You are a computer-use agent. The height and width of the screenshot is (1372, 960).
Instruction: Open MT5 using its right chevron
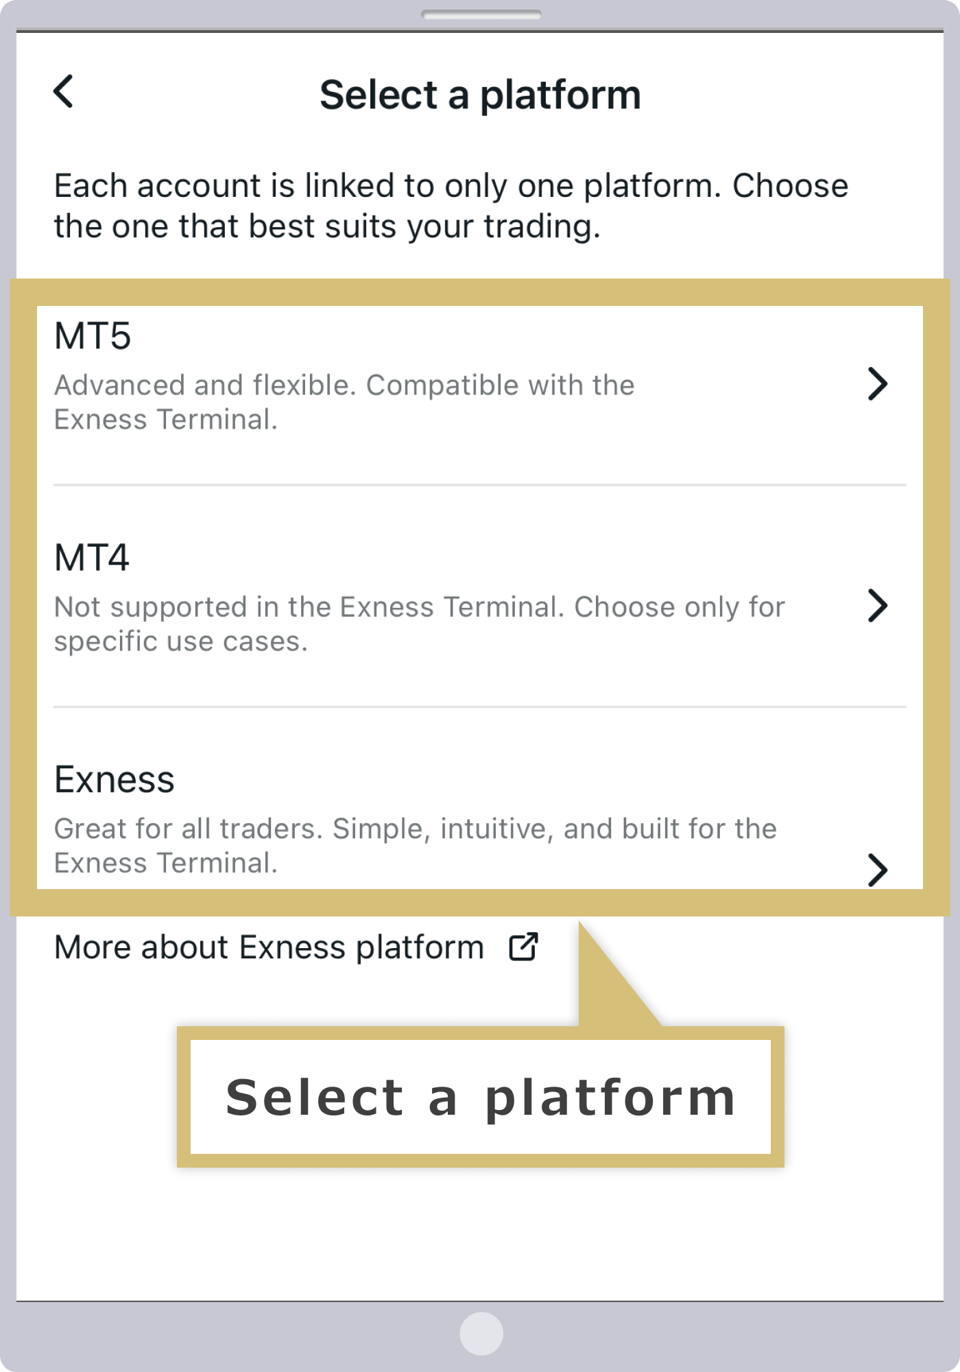click(x=878, y=383)
